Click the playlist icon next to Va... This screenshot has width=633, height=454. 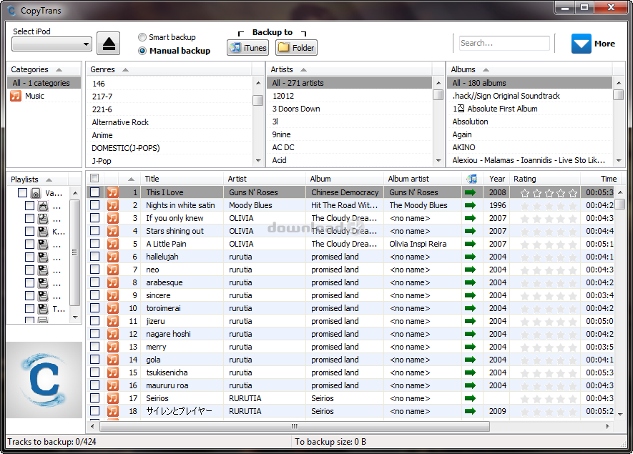[x=36, y=193]
